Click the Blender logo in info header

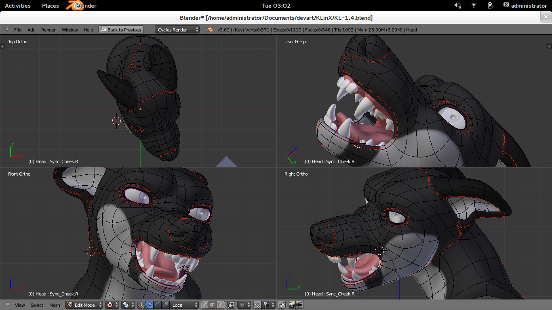pos(210,29)
